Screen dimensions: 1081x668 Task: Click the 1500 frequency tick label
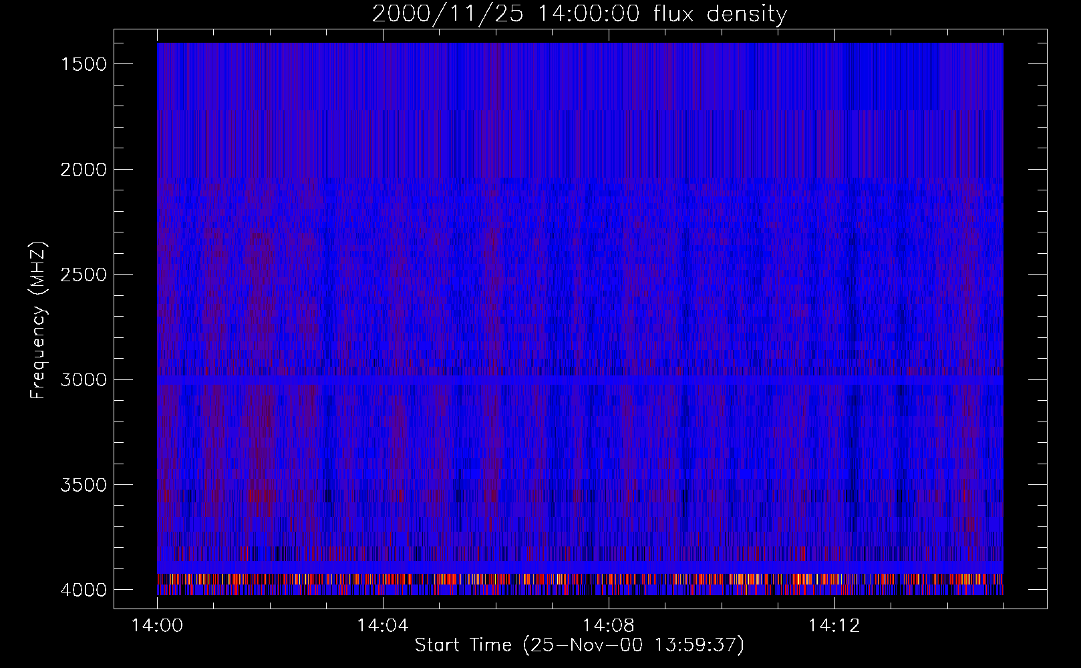click(x=84, y=64)
